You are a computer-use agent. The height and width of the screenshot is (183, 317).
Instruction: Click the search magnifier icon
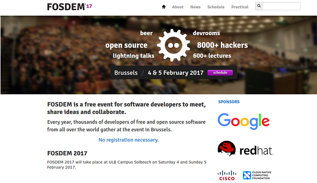click(259, 6)
